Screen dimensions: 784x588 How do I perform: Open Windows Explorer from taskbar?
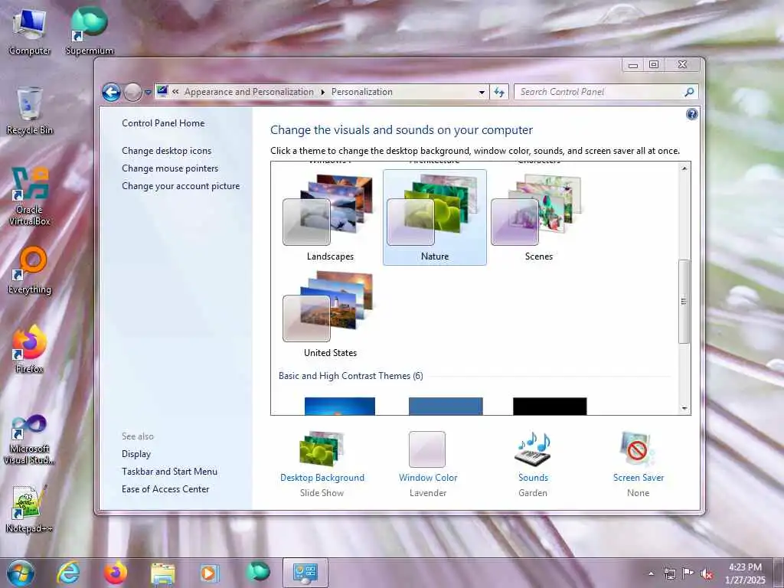point(162,573)
